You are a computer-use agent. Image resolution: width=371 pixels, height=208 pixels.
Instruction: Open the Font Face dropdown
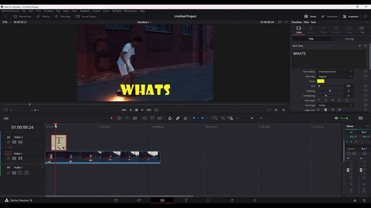click(335, 76)
